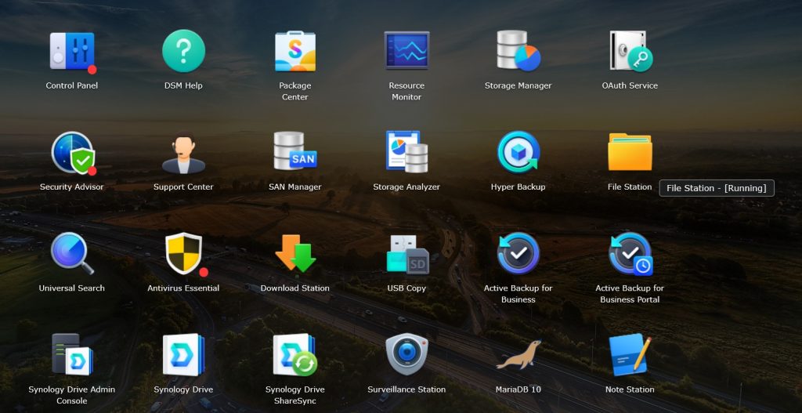Click the "Control Panel" label text
This screenshot has width=802, height=413.
coord(71,85)
